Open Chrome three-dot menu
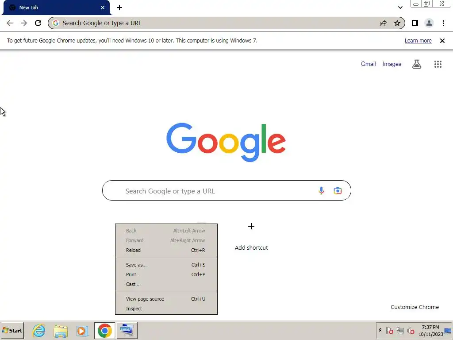This screenshot has height=340, width=453. 443,23
